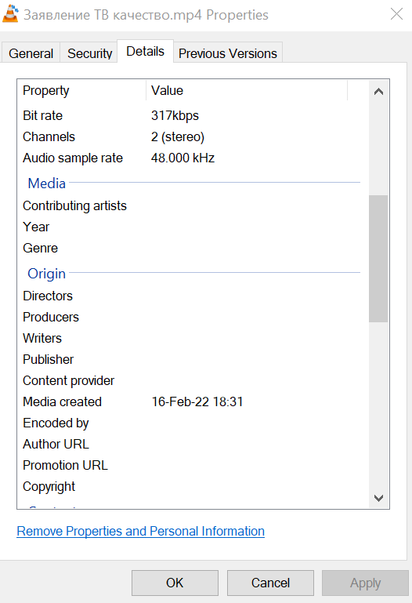
Task: Click the vertical scrollbar thumb
Action: pyautogui.click(x=378, y=259)
